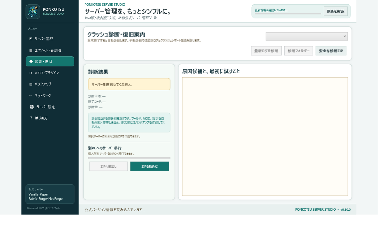Click the ネットワーク sidebar icon
The height and width of the screenshot is (228, 383).
31,96
